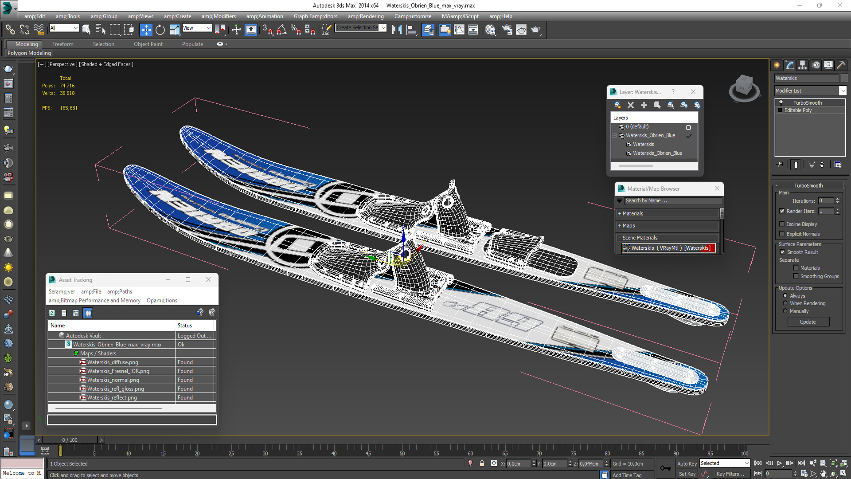Open the Create command panel tab

pyautogui.click(x=777, y=65)
